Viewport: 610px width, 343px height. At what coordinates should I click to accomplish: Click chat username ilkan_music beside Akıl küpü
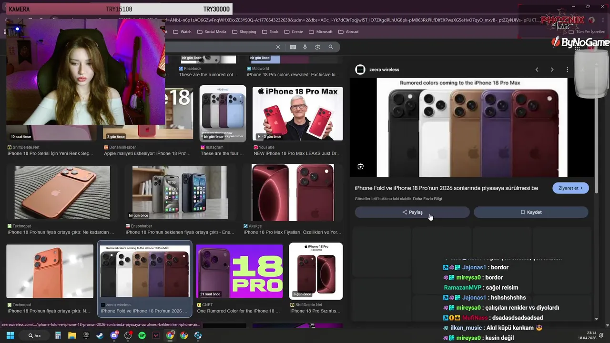(466, 328)
